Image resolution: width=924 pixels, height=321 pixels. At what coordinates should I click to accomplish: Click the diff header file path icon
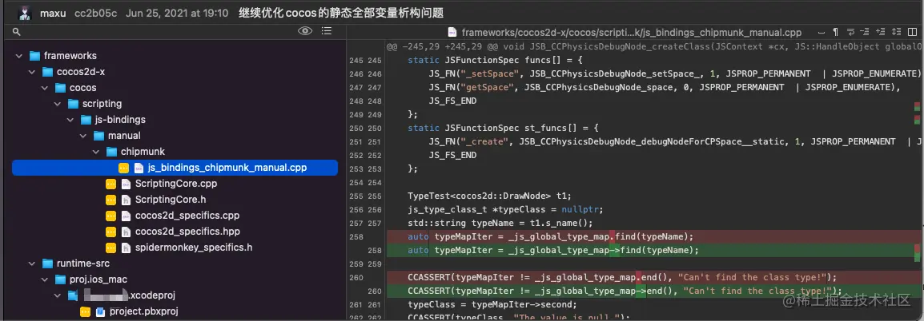[452, 32]
